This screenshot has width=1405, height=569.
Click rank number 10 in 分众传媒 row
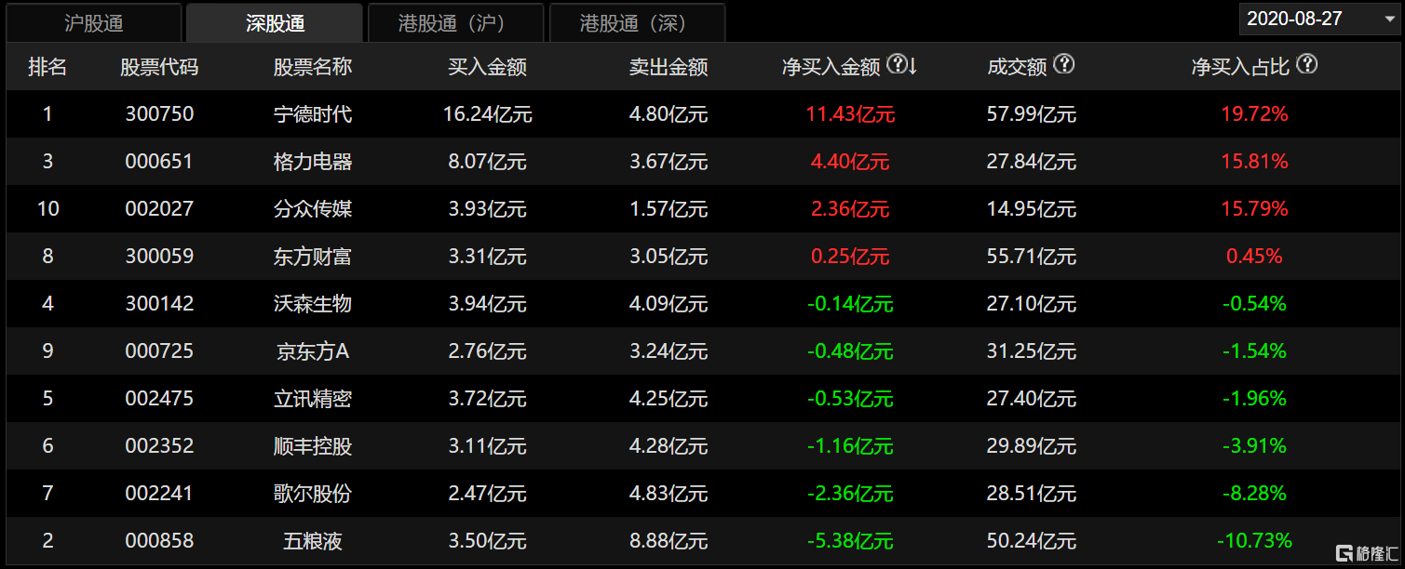click(47, 208)
